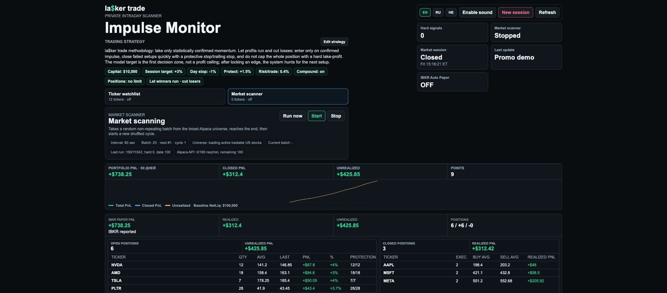Click the Portfolio PNL +$738.25 value
This screenshot has width=667, height=293.
point(120,174)
